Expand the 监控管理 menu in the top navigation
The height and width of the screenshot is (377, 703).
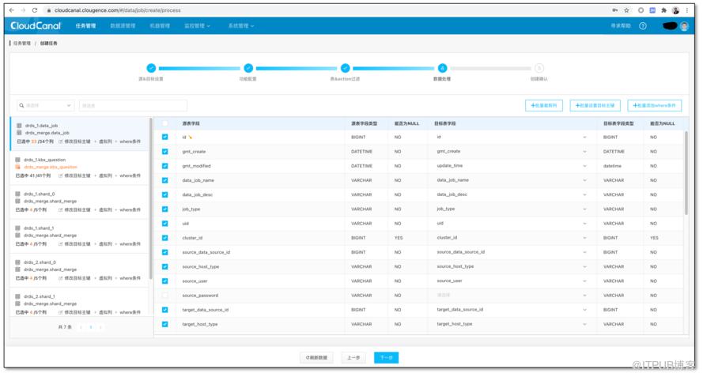[197, 26]
